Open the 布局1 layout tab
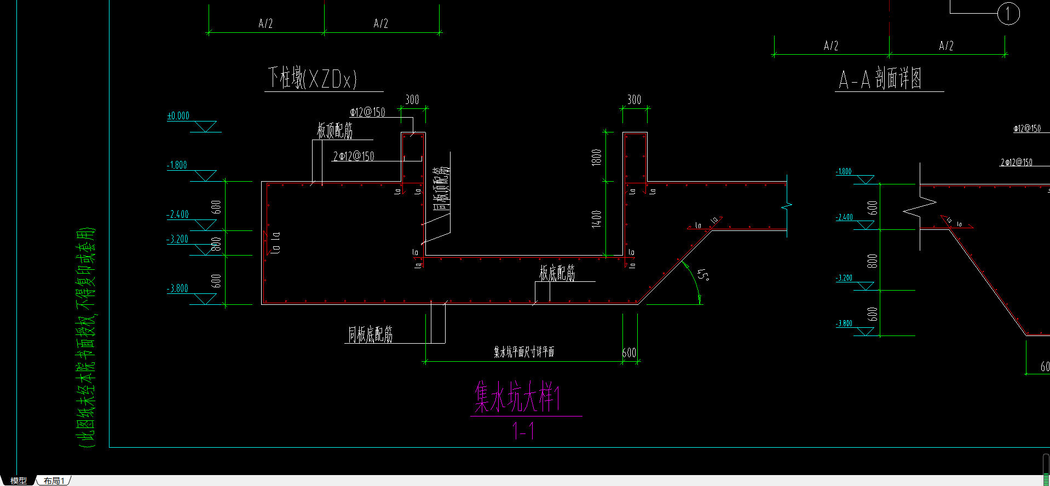 (x=54, y=481)
